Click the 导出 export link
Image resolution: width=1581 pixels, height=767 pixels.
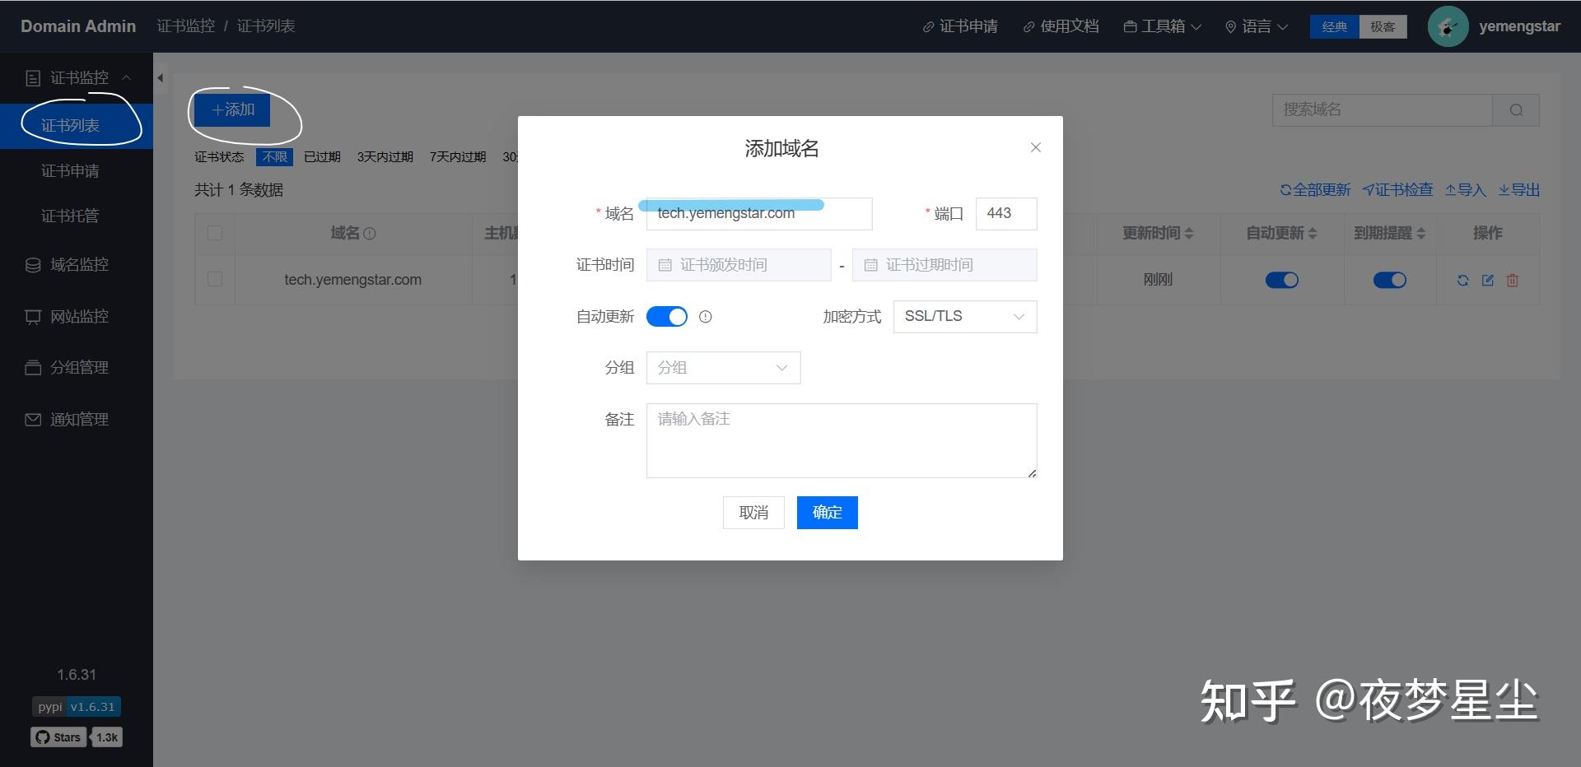coord(1518,189)
